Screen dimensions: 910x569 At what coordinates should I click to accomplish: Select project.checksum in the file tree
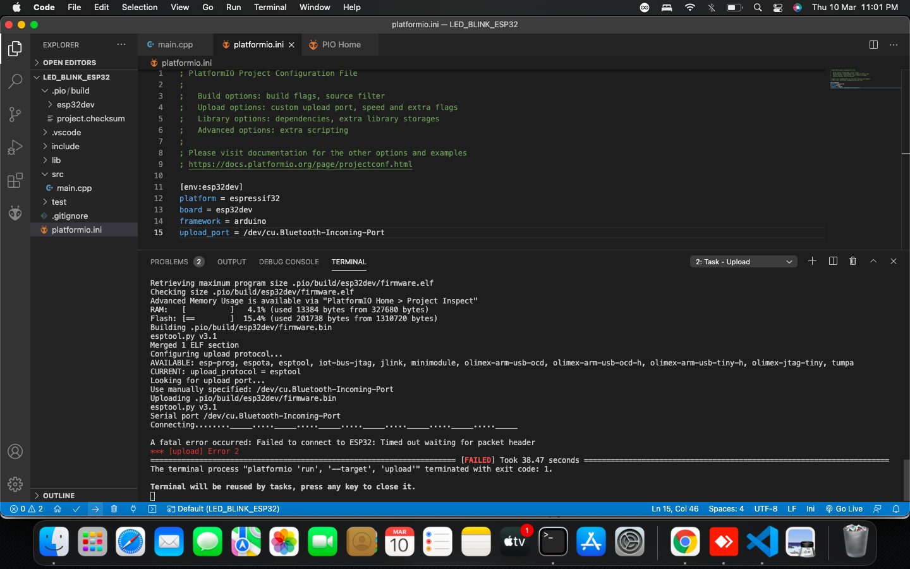click(x=84, y=119)
